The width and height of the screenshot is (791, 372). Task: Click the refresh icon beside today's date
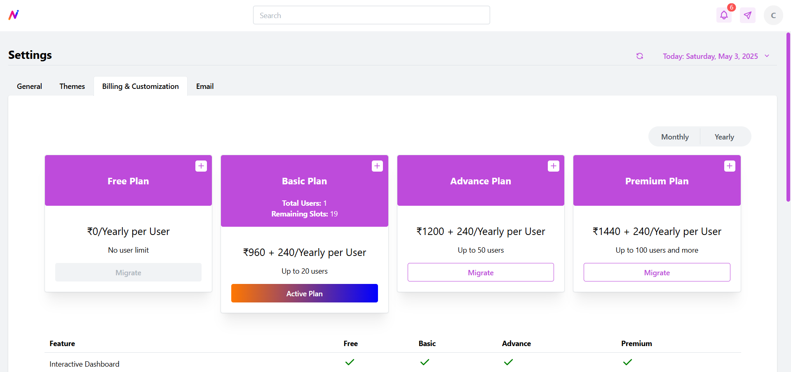click(640, 56)
